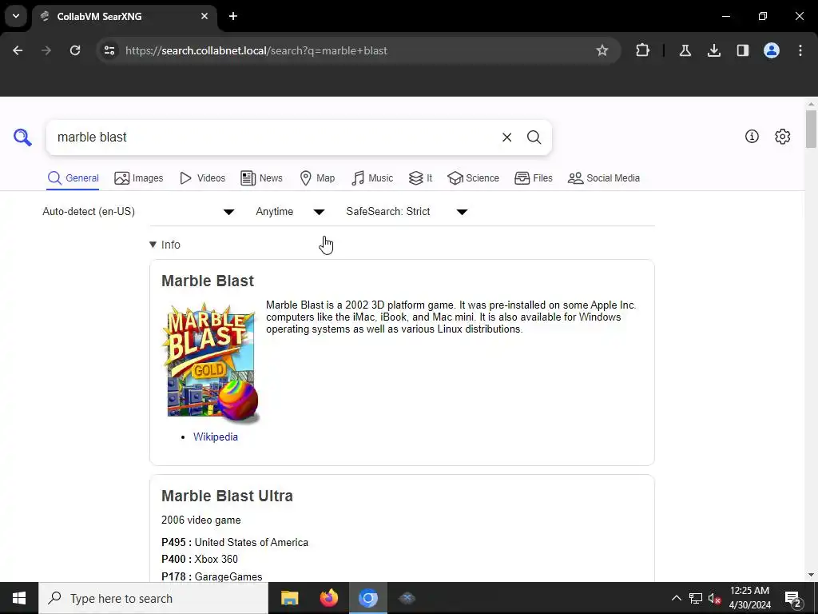Screen dimensions: 818x614
Task: Open the SafeSearch: Strict dropdown
Action: point(407,211)
